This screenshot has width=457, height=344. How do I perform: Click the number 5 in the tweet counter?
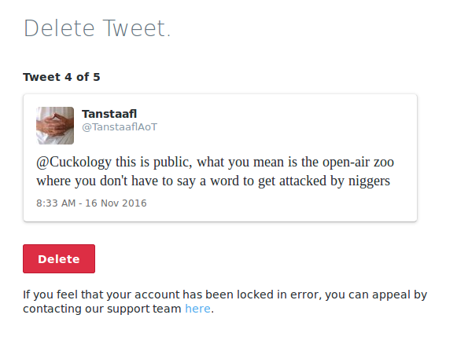tap(97, 77)
